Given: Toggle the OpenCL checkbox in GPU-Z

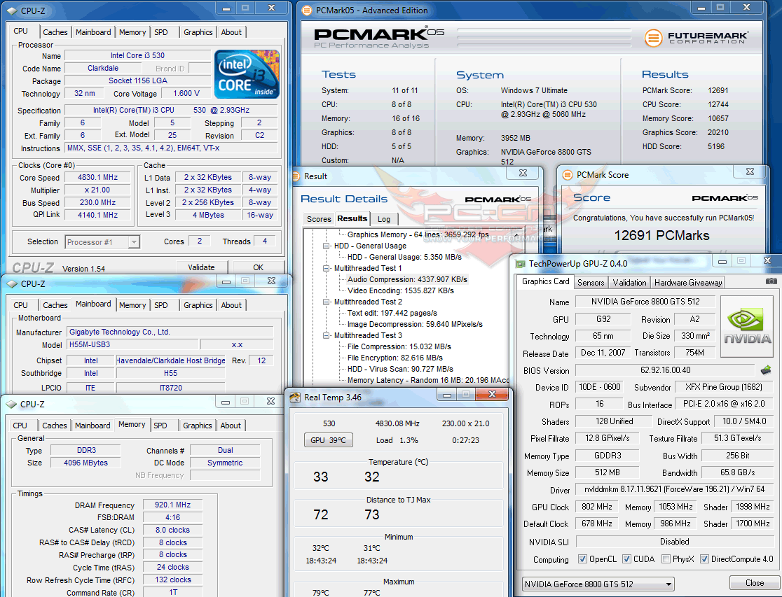Looking at the screenshot, I should 582,559.
